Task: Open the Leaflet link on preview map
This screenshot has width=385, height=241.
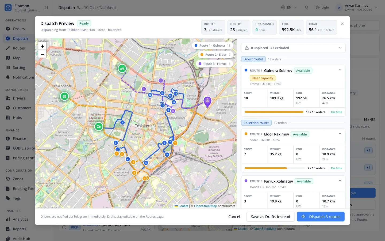Action: 183,206
